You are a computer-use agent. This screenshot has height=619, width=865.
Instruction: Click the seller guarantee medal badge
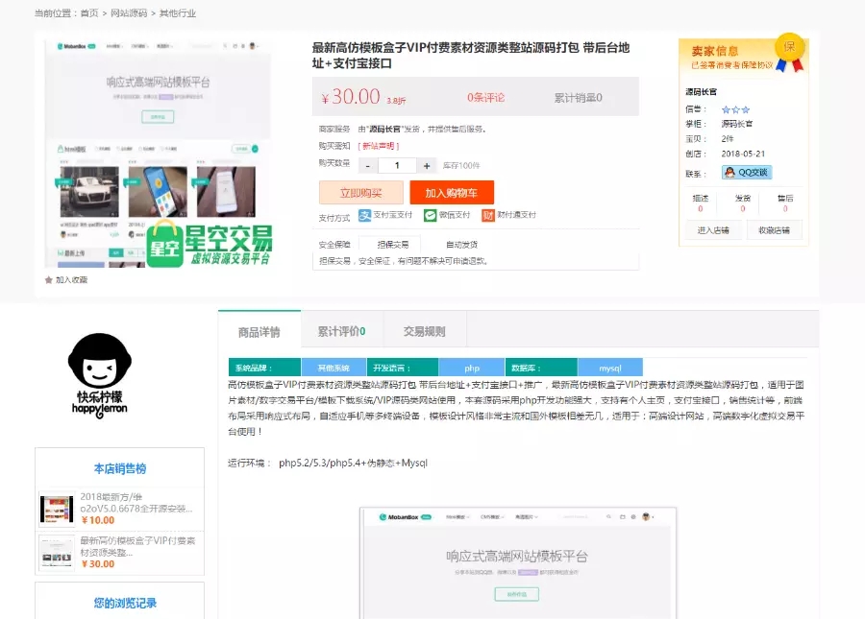[x=789, y=52]
